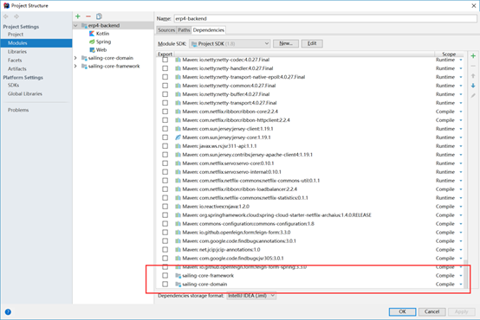This screenshot has height=320, width=480.
Task: Expand the sailing-core-framework tree node
Action: (75, 67)
